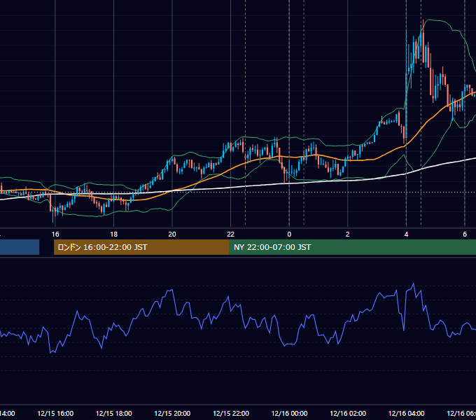Click the 12/15 22:00 date label
This screenshot has height=420, width=476.
pyautogui.click(x=231, y=413)
